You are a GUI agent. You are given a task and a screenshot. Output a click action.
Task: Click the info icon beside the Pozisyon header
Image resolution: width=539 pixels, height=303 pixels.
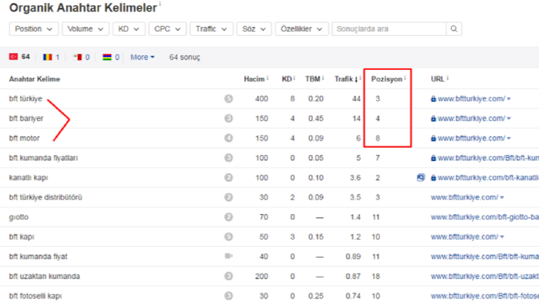(405, 78)
